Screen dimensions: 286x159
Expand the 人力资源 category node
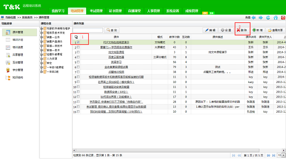click(42, 59)
